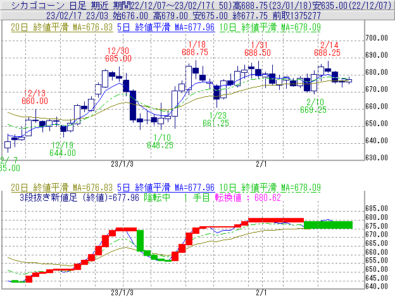Click the 終677.75 closing price text
Screen dimensions: 395x301
(x=250, y=16)
